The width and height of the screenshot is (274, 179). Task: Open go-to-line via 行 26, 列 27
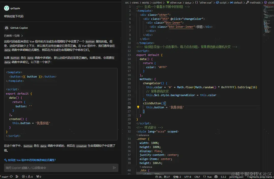tap(163, 177)
